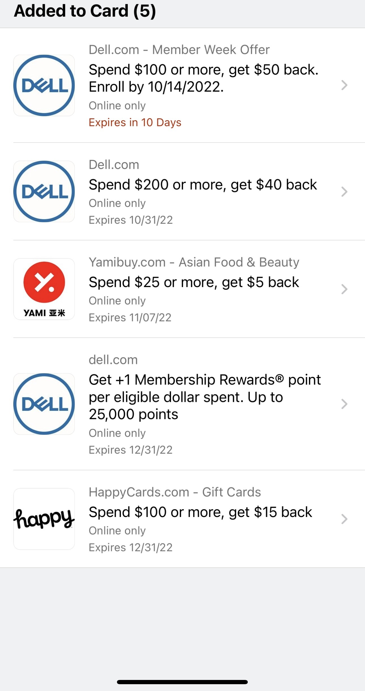This screenshot has width=365, height=691.
Task: Tap the "HappyCards.com - Gift Cards" merchant title
Action: click(x=174, y=492)
